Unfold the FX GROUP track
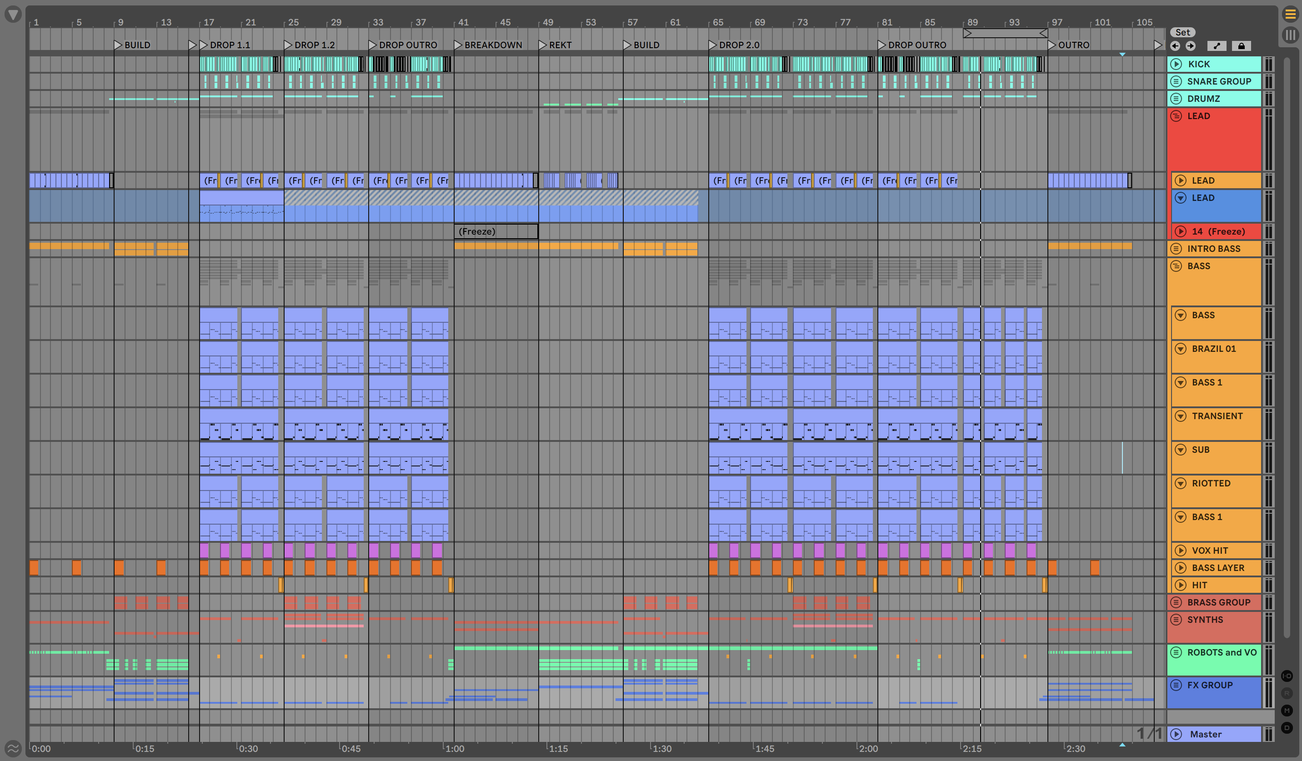 [x=1176, y=685]
